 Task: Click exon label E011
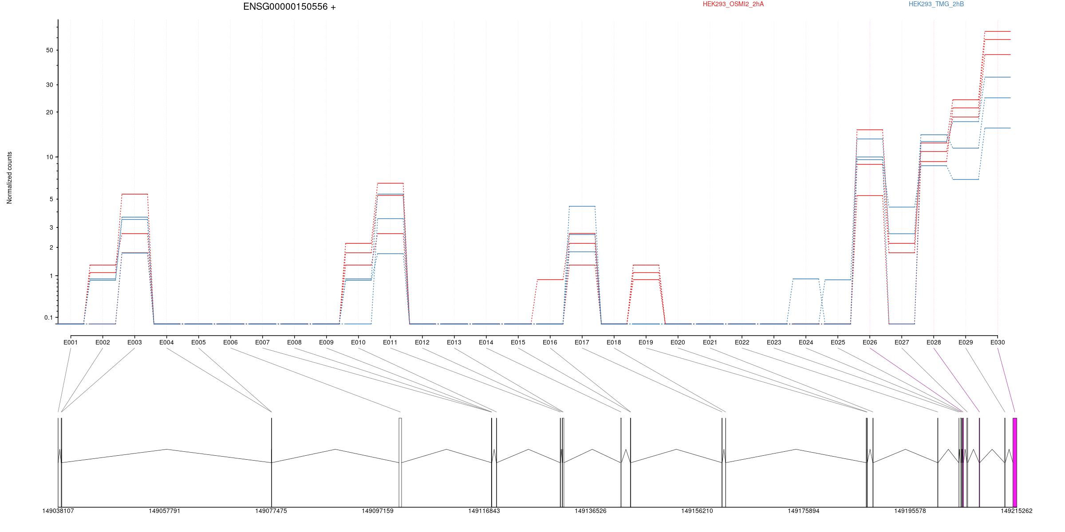390,342
